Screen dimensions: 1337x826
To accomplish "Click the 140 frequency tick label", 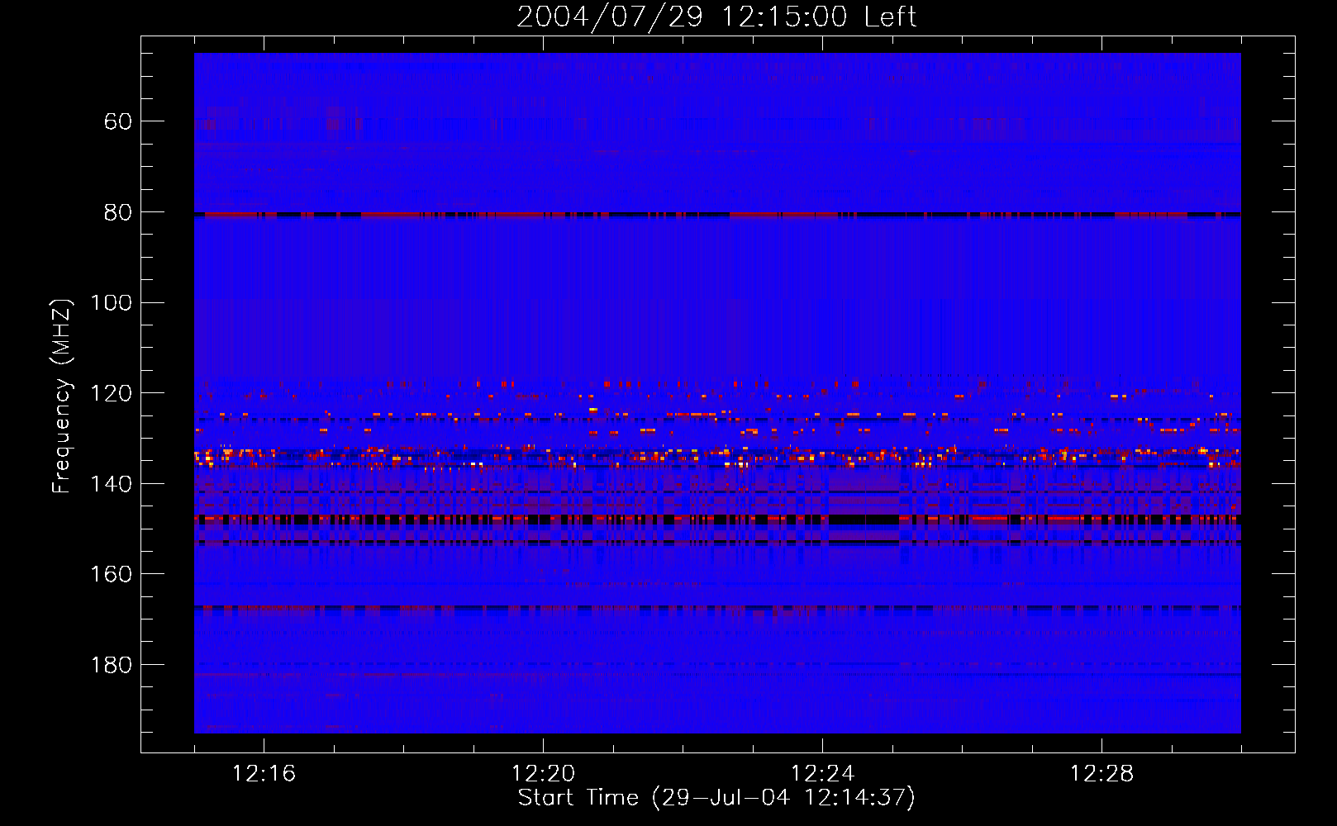I will pos(111,484).
